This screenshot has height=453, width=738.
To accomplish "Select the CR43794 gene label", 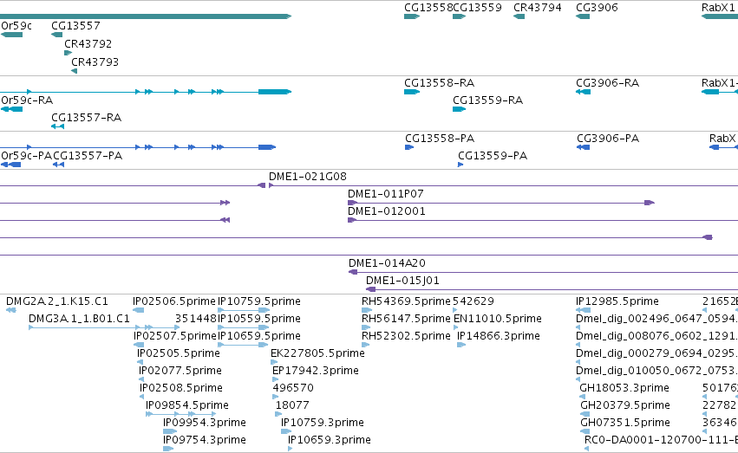I will point(538,8).
